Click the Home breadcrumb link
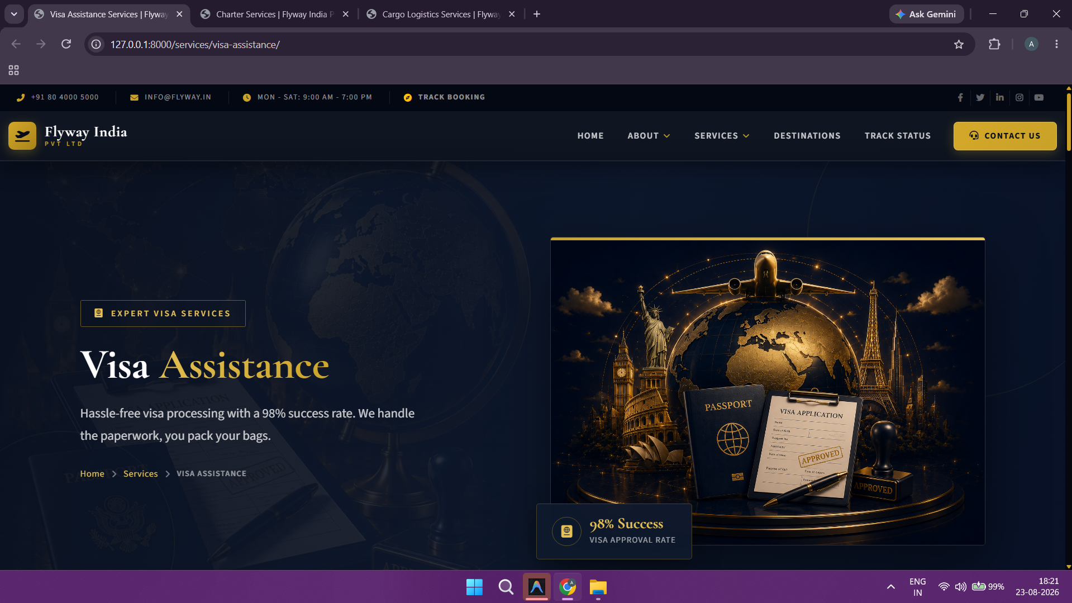 (92, 473)
